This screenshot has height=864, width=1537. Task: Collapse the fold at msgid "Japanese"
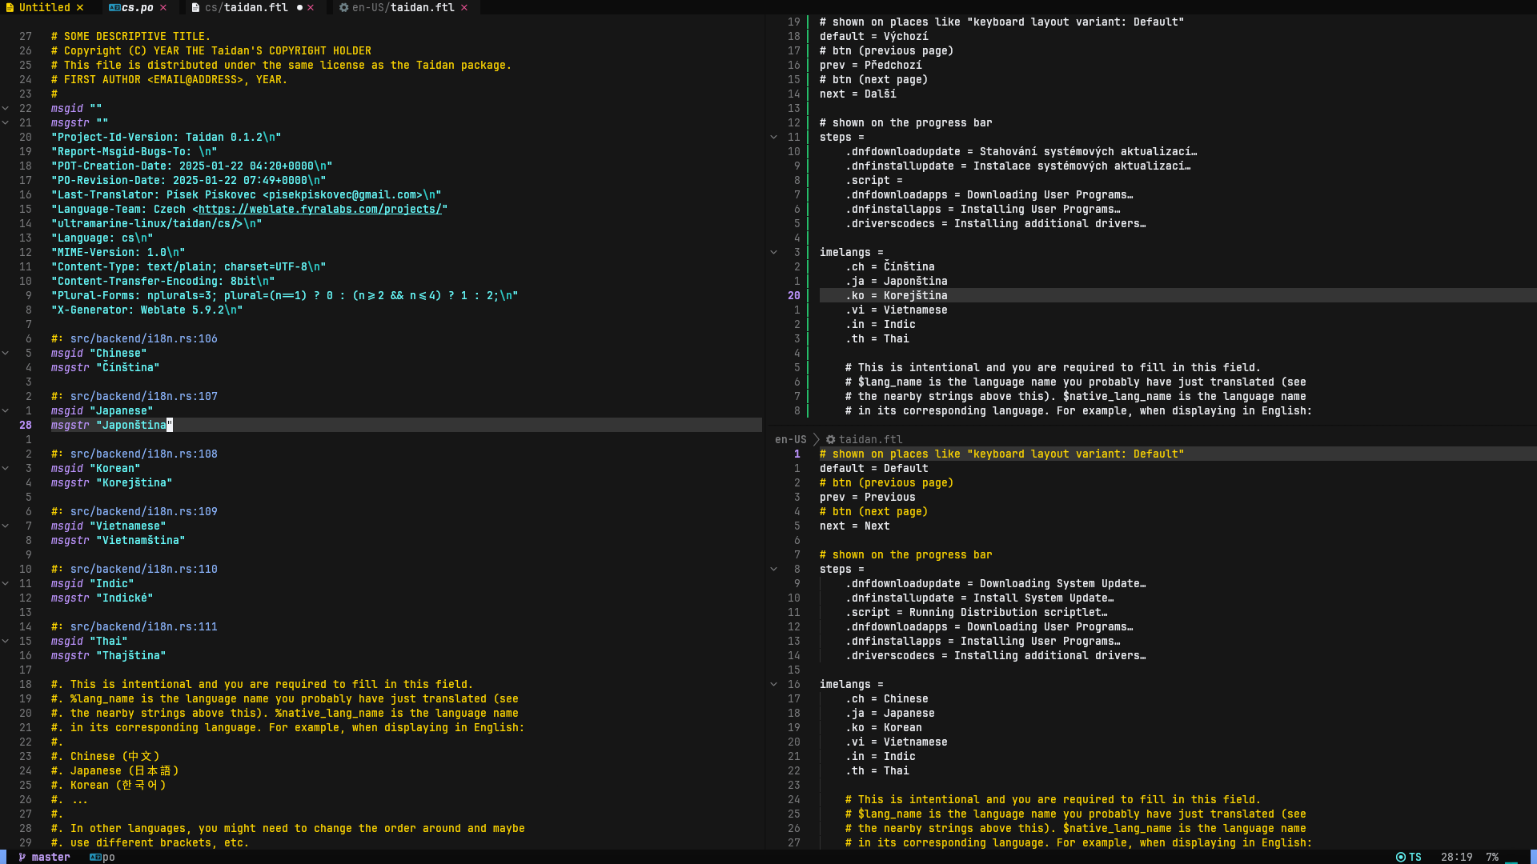click(6, 410)
